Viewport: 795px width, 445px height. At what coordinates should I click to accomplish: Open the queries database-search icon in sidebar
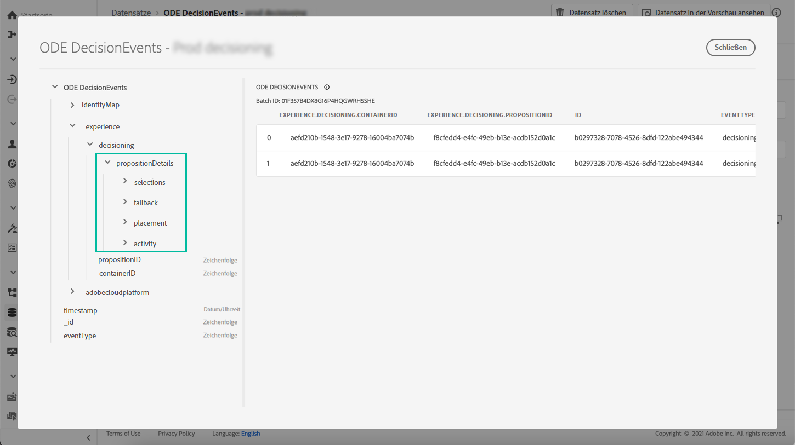pos(12,332)
